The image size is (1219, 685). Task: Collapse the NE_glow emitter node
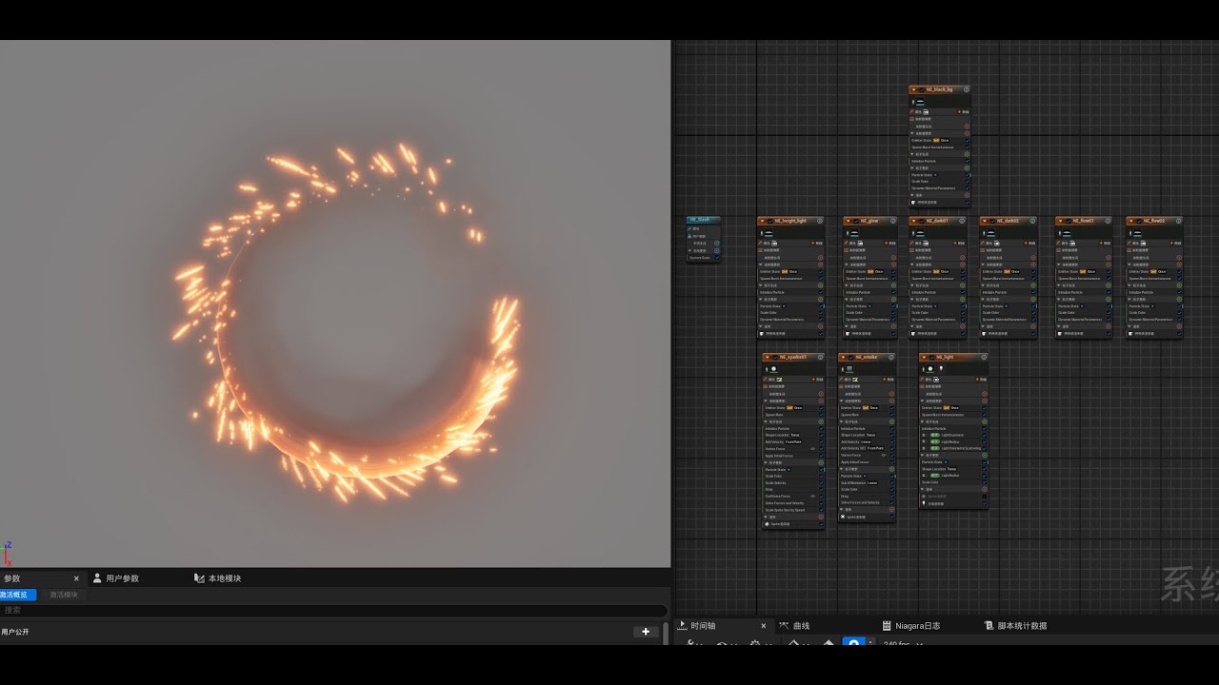pyautogui.click(x=848, y=221)
